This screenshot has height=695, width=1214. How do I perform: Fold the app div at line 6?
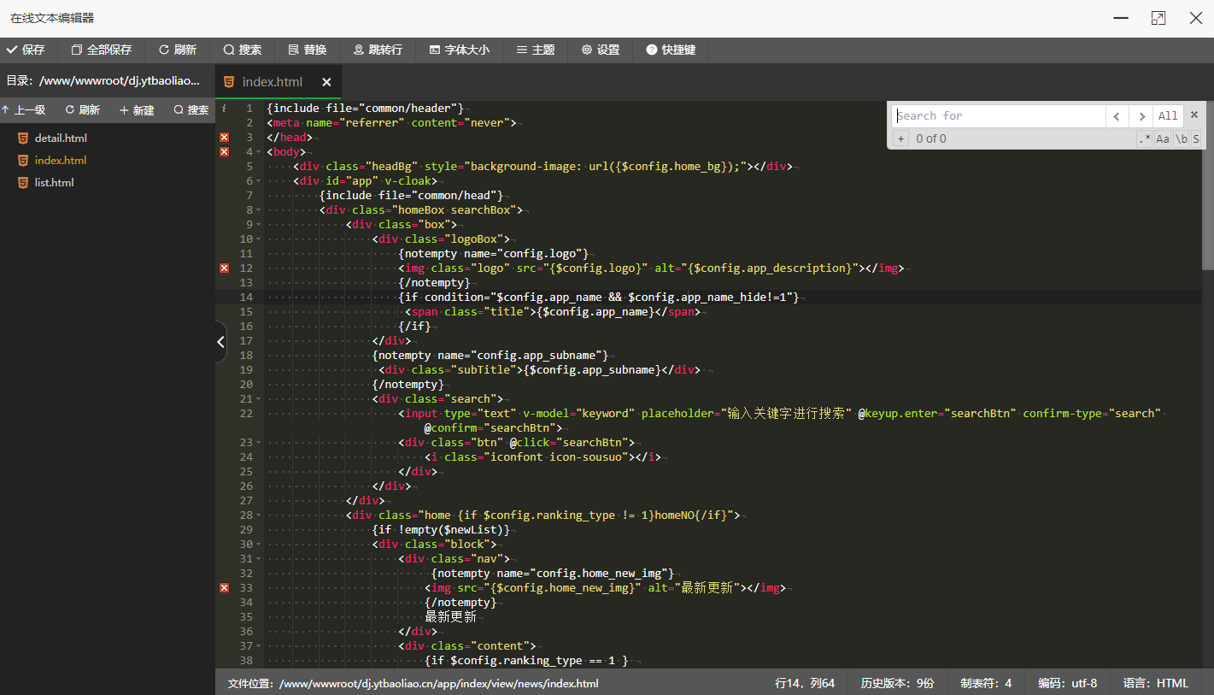click(259, 181)
